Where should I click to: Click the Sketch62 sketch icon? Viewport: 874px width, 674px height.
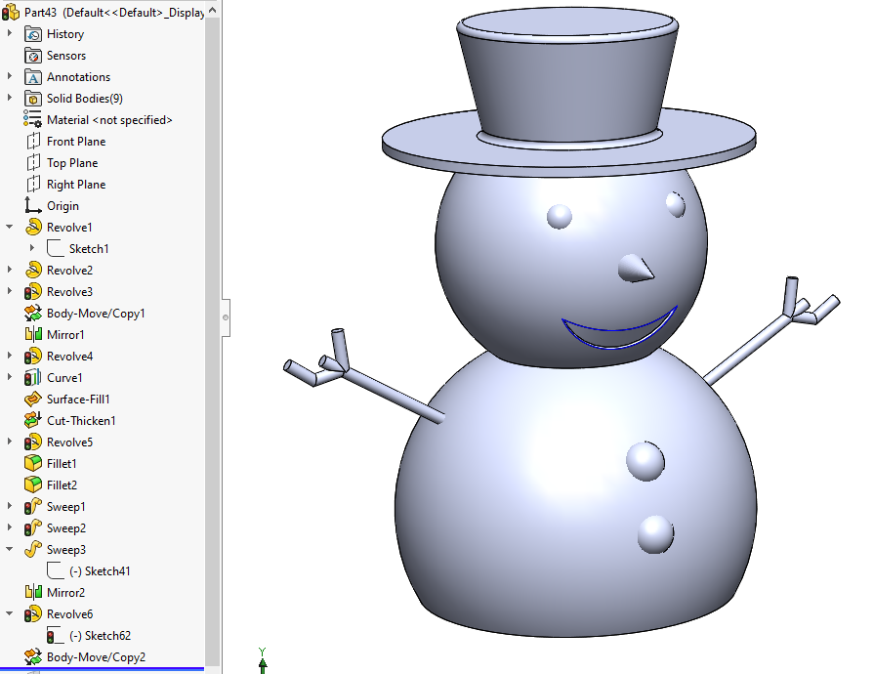point(56,636)
